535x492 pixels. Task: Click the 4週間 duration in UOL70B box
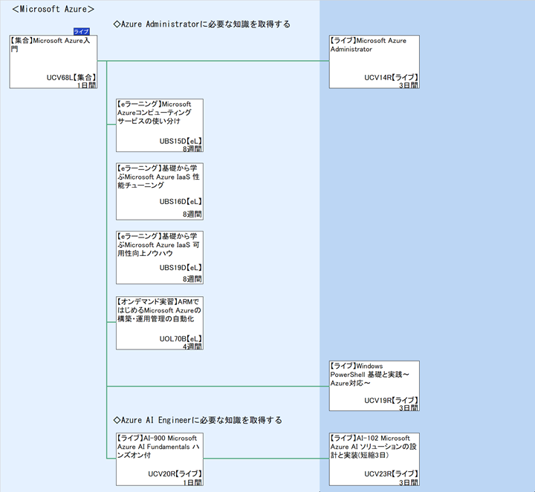click(192, 346)
